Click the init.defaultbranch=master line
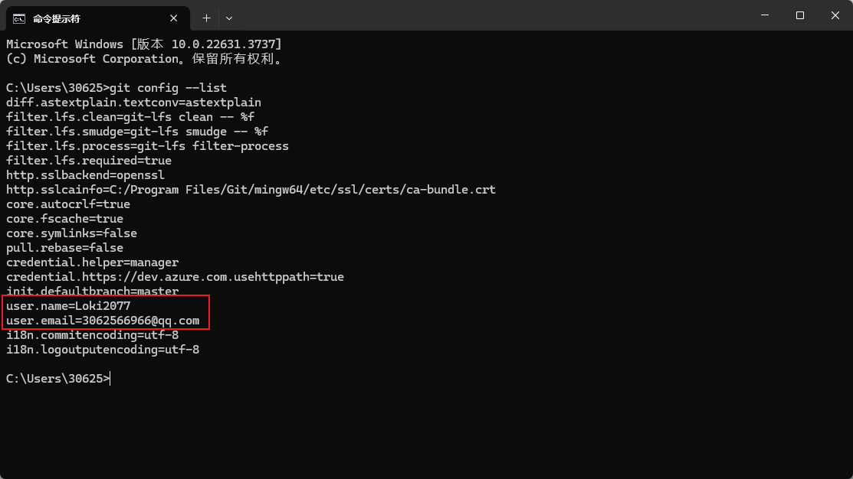This screenshot has width=853, height=479. click(92, 292)
